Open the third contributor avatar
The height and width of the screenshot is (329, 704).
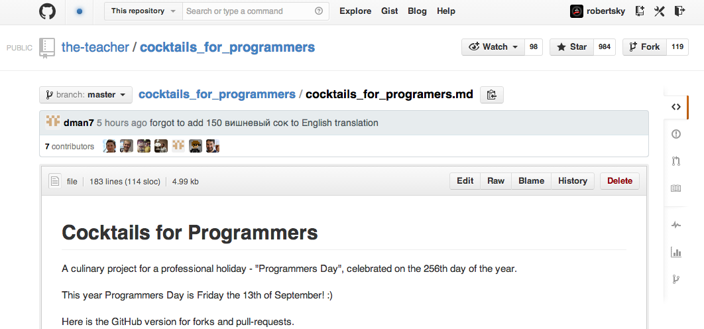tap(144, 146)
